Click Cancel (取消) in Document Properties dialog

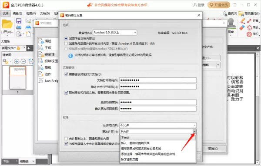pos(213,149)
